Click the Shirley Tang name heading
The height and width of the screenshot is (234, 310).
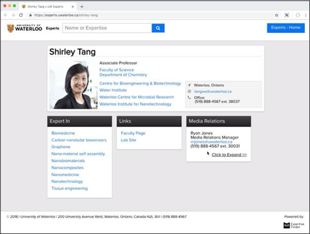(x=72, y=52)
